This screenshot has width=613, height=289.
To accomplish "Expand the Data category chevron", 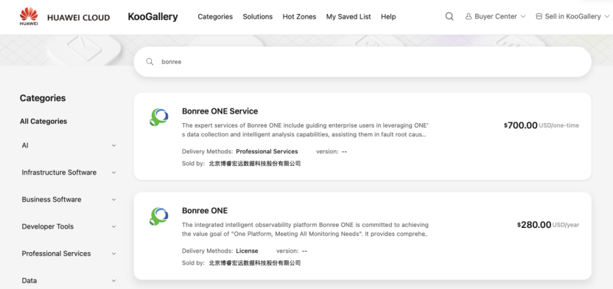I will pyautogui.click(x=113, y=280).
